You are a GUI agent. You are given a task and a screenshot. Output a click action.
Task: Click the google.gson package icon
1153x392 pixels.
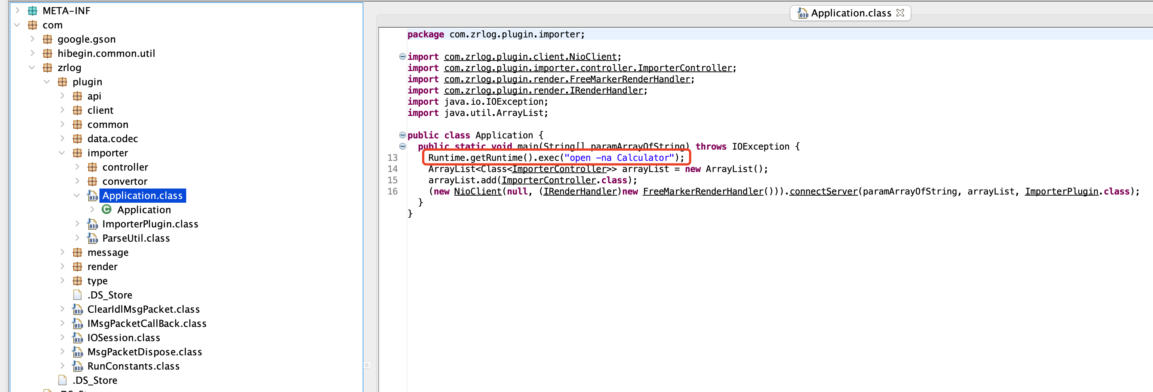tap(47, 39)
